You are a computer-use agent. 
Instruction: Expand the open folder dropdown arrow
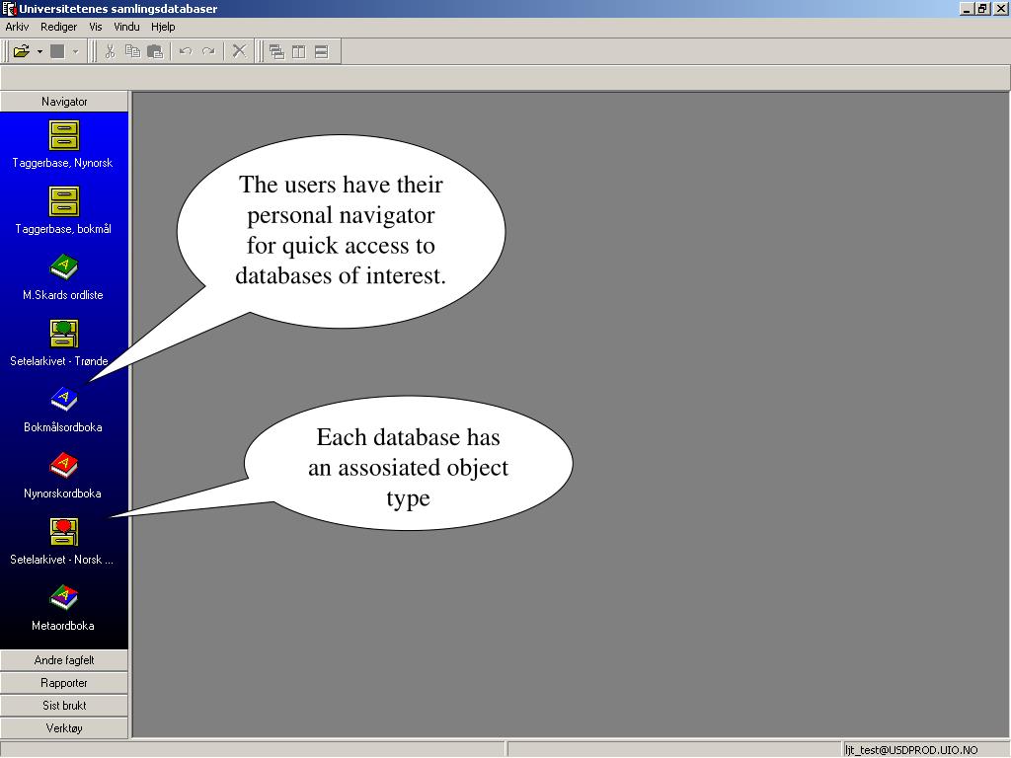click(39, 51)
